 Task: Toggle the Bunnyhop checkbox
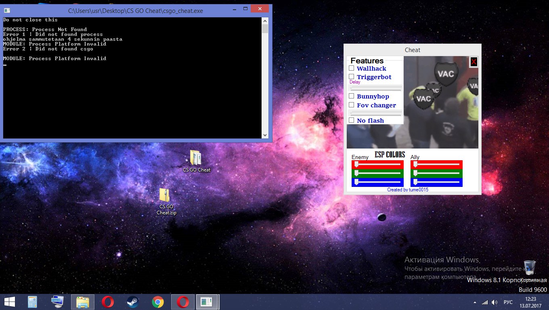(352, 96)
